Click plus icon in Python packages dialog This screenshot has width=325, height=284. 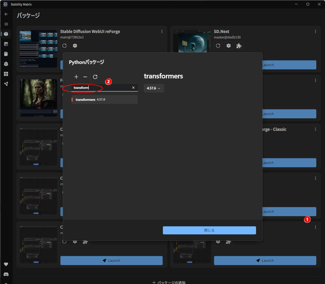coord(76,77)
